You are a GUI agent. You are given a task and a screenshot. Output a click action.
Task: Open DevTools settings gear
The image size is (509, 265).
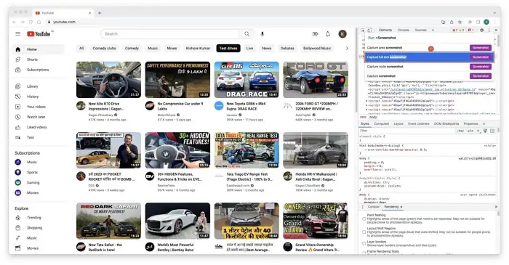481,30
